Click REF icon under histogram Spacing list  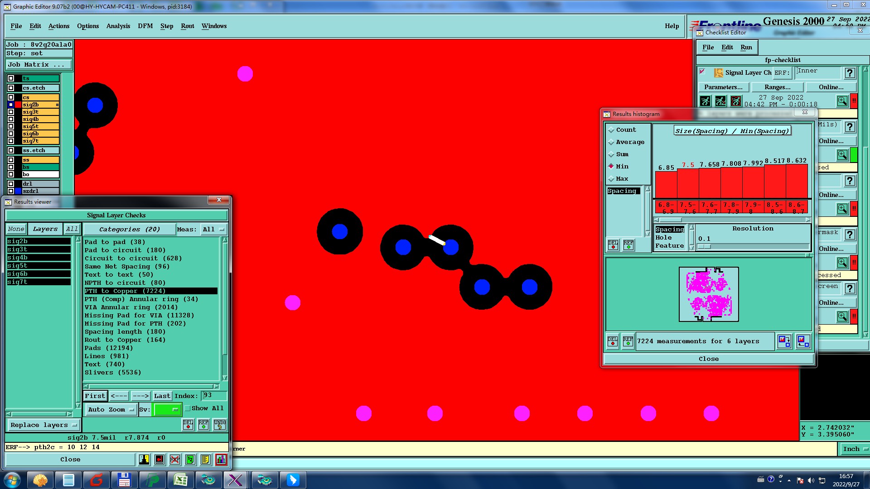click(628, 245)
